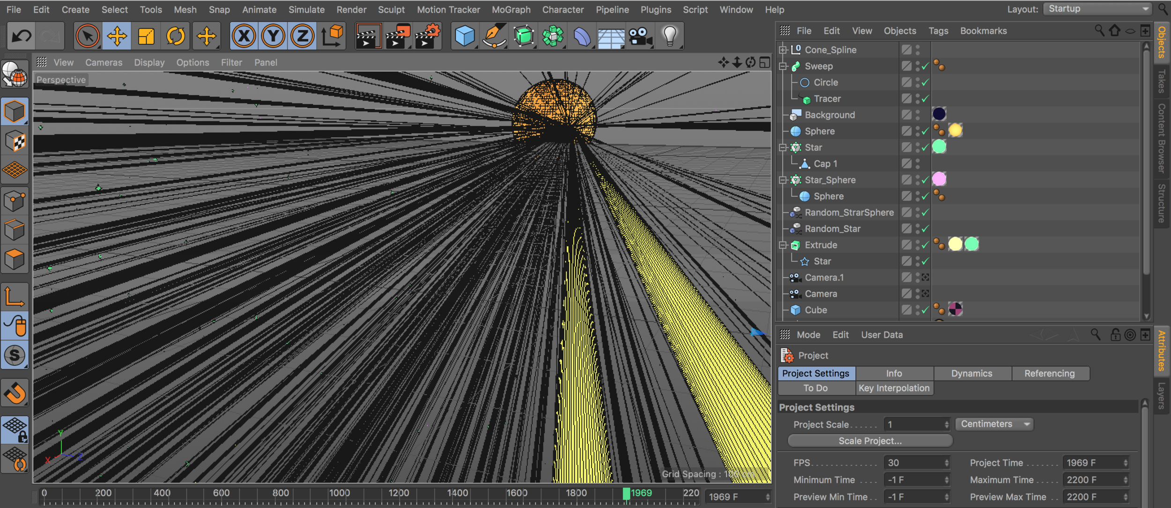The height and width of the screenshot is (508, 1171).
Task: Add a Light object
Action: [x=670, y=36]
